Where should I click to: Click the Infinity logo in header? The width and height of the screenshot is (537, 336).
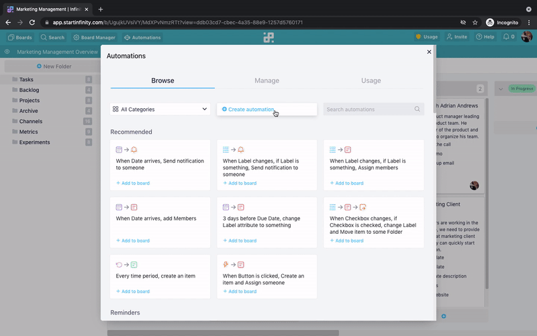tap(268, 38)
